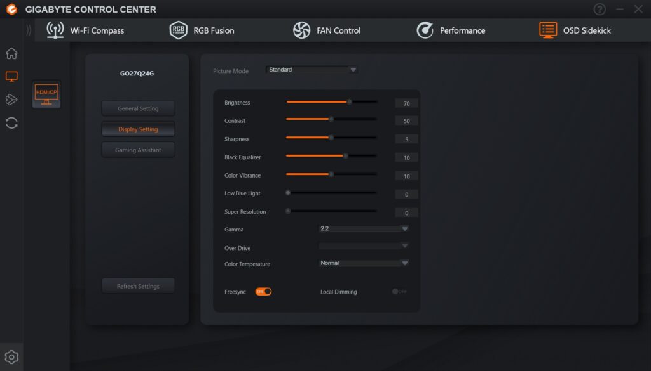Switch to the RGB Fusion tab
Screen dimensions: 651x371
point(202,30)
